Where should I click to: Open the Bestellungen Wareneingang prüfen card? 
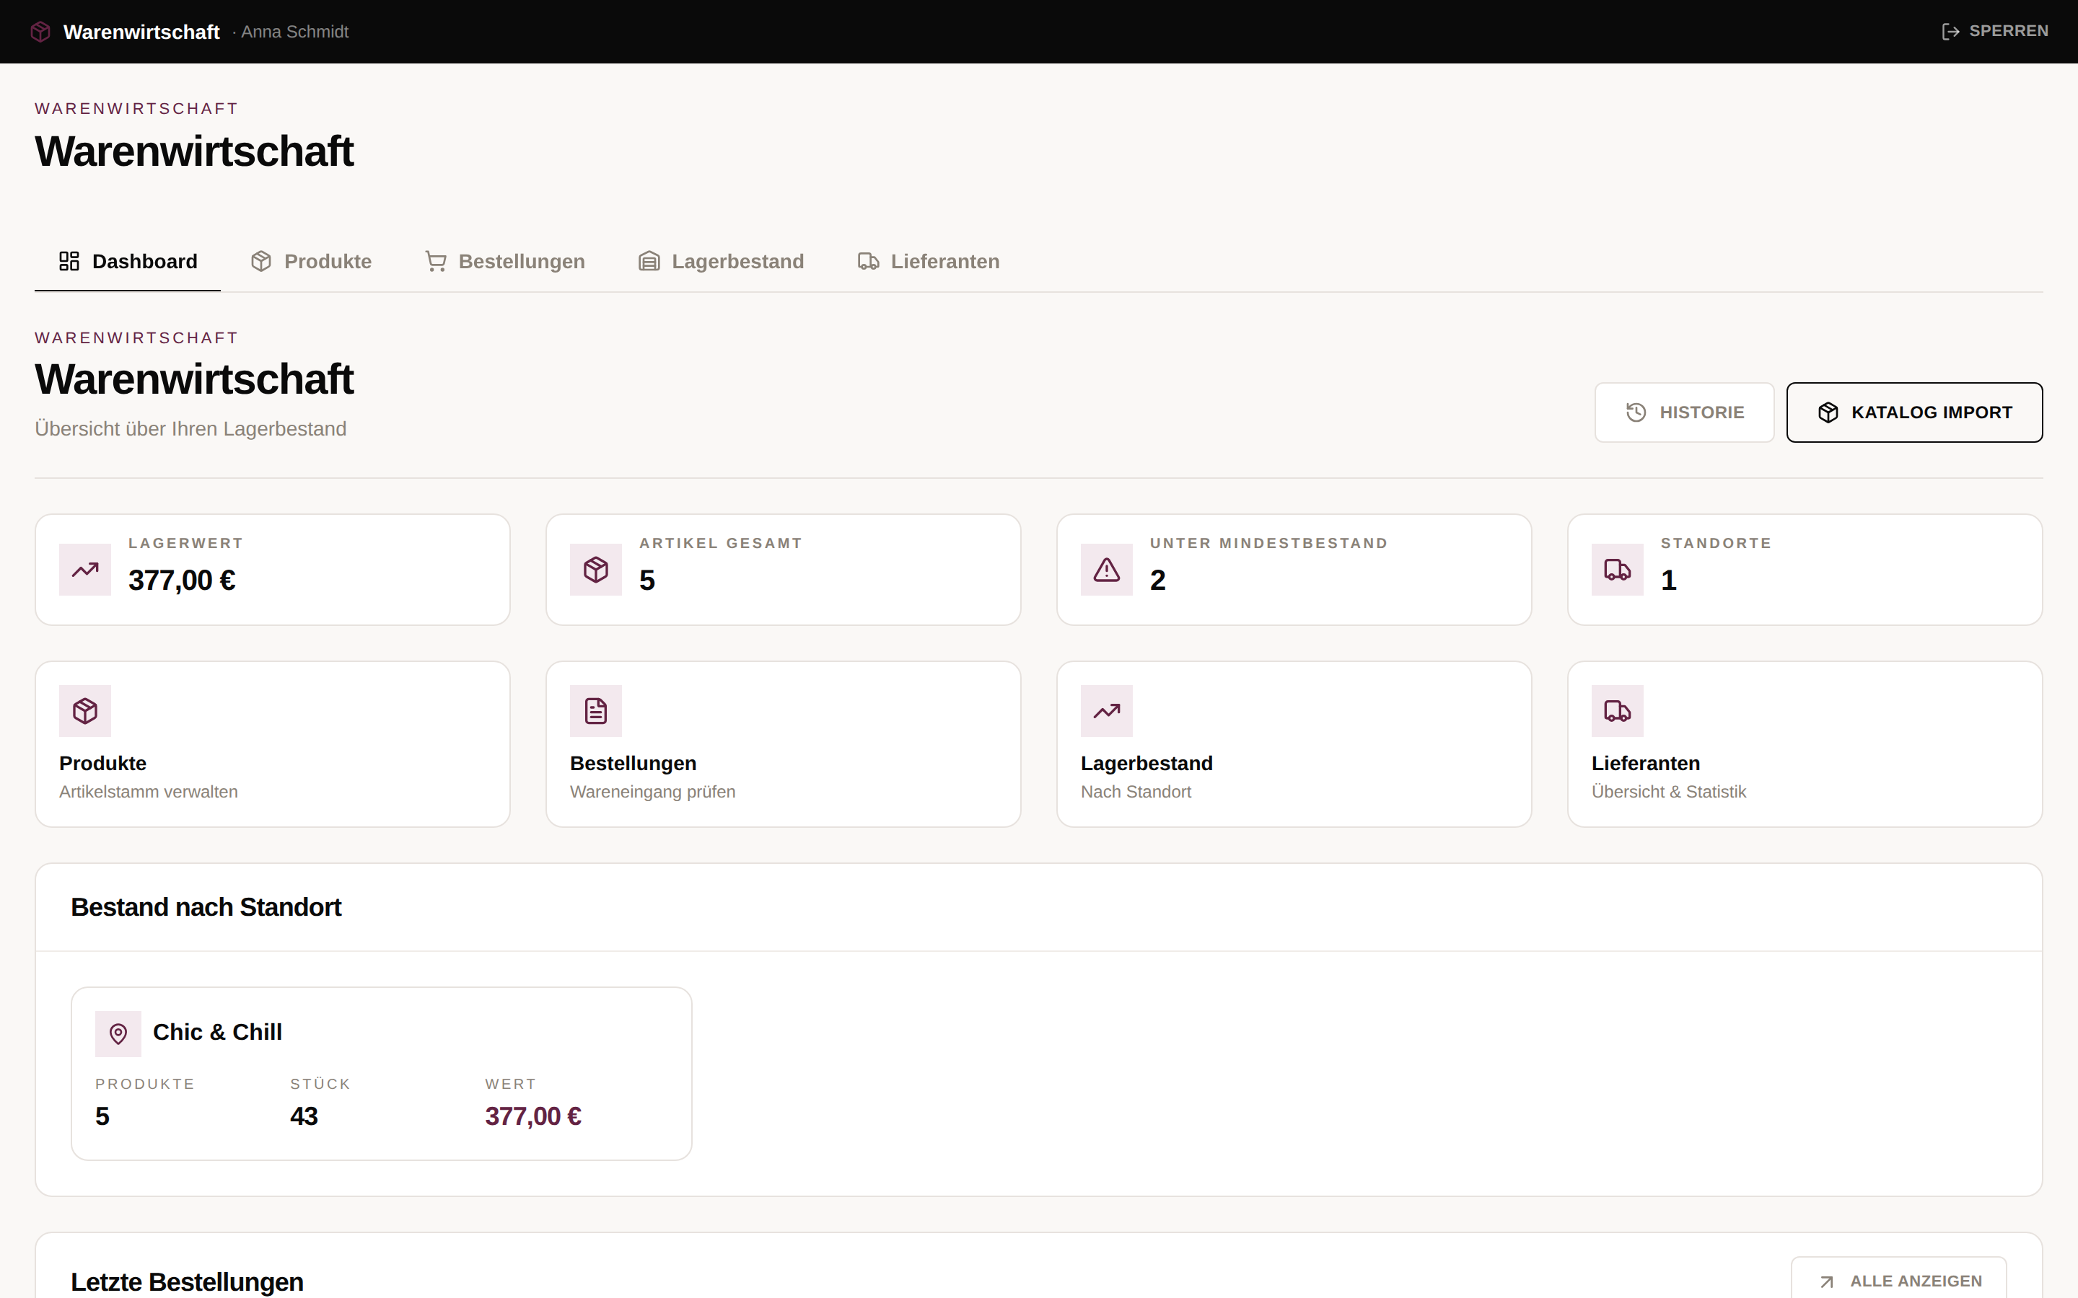click(x=783, y=744)
